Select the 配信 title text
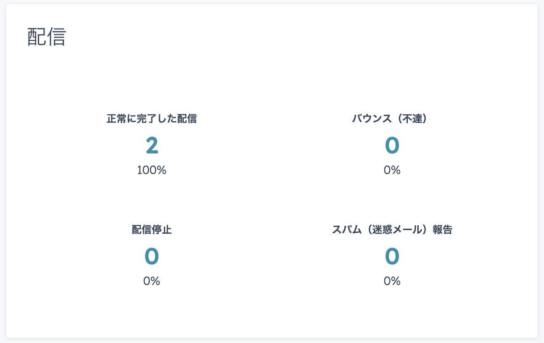 47,37
